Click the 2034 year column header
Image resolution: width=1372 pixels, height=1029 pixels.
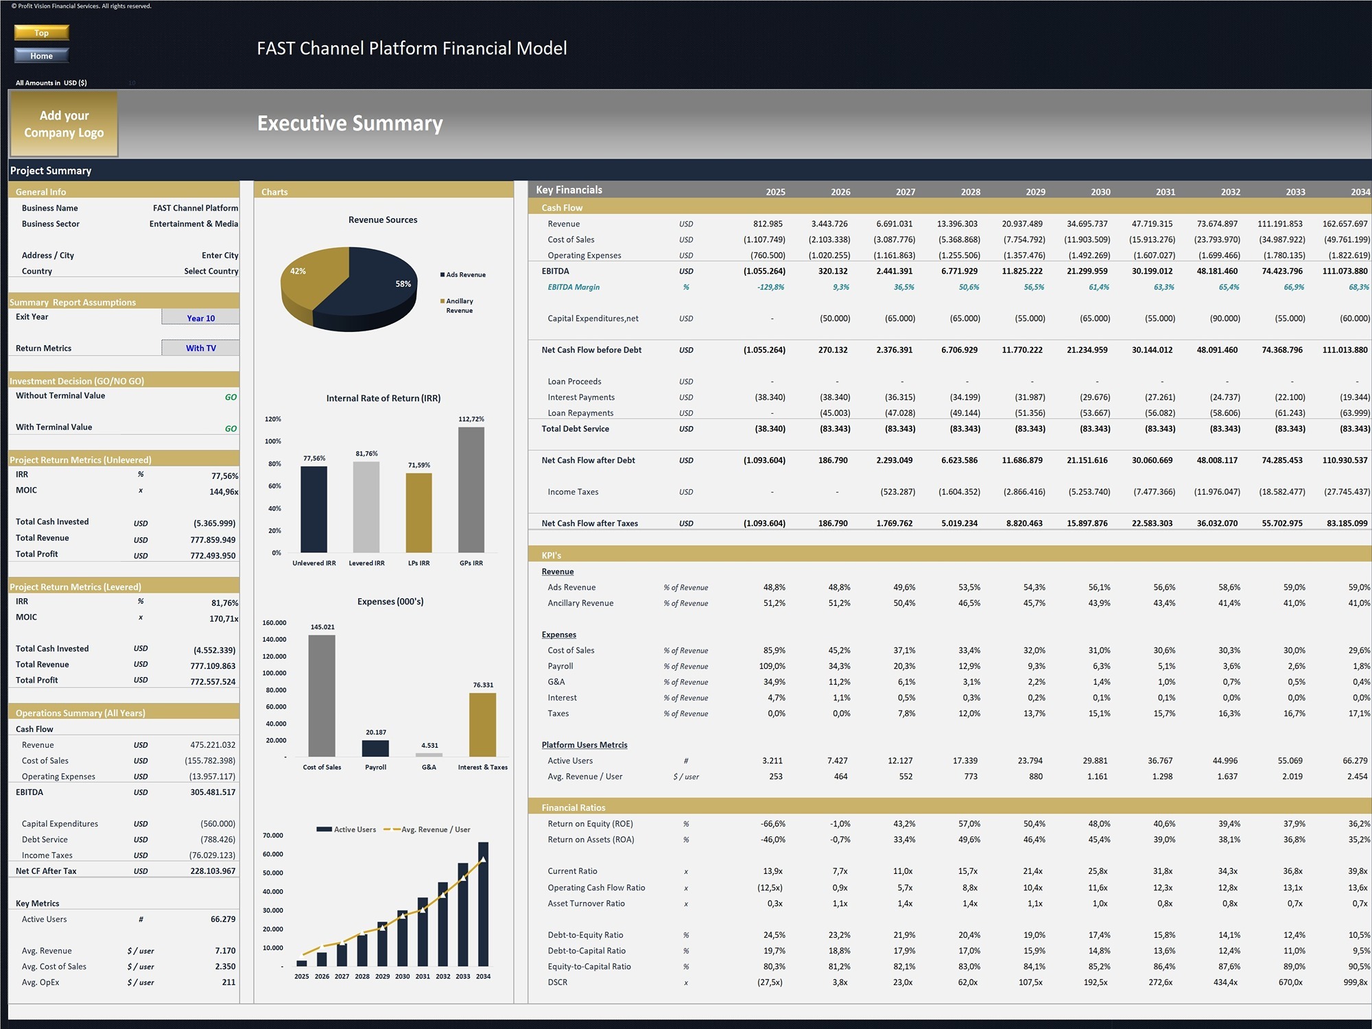(1359, 191)
